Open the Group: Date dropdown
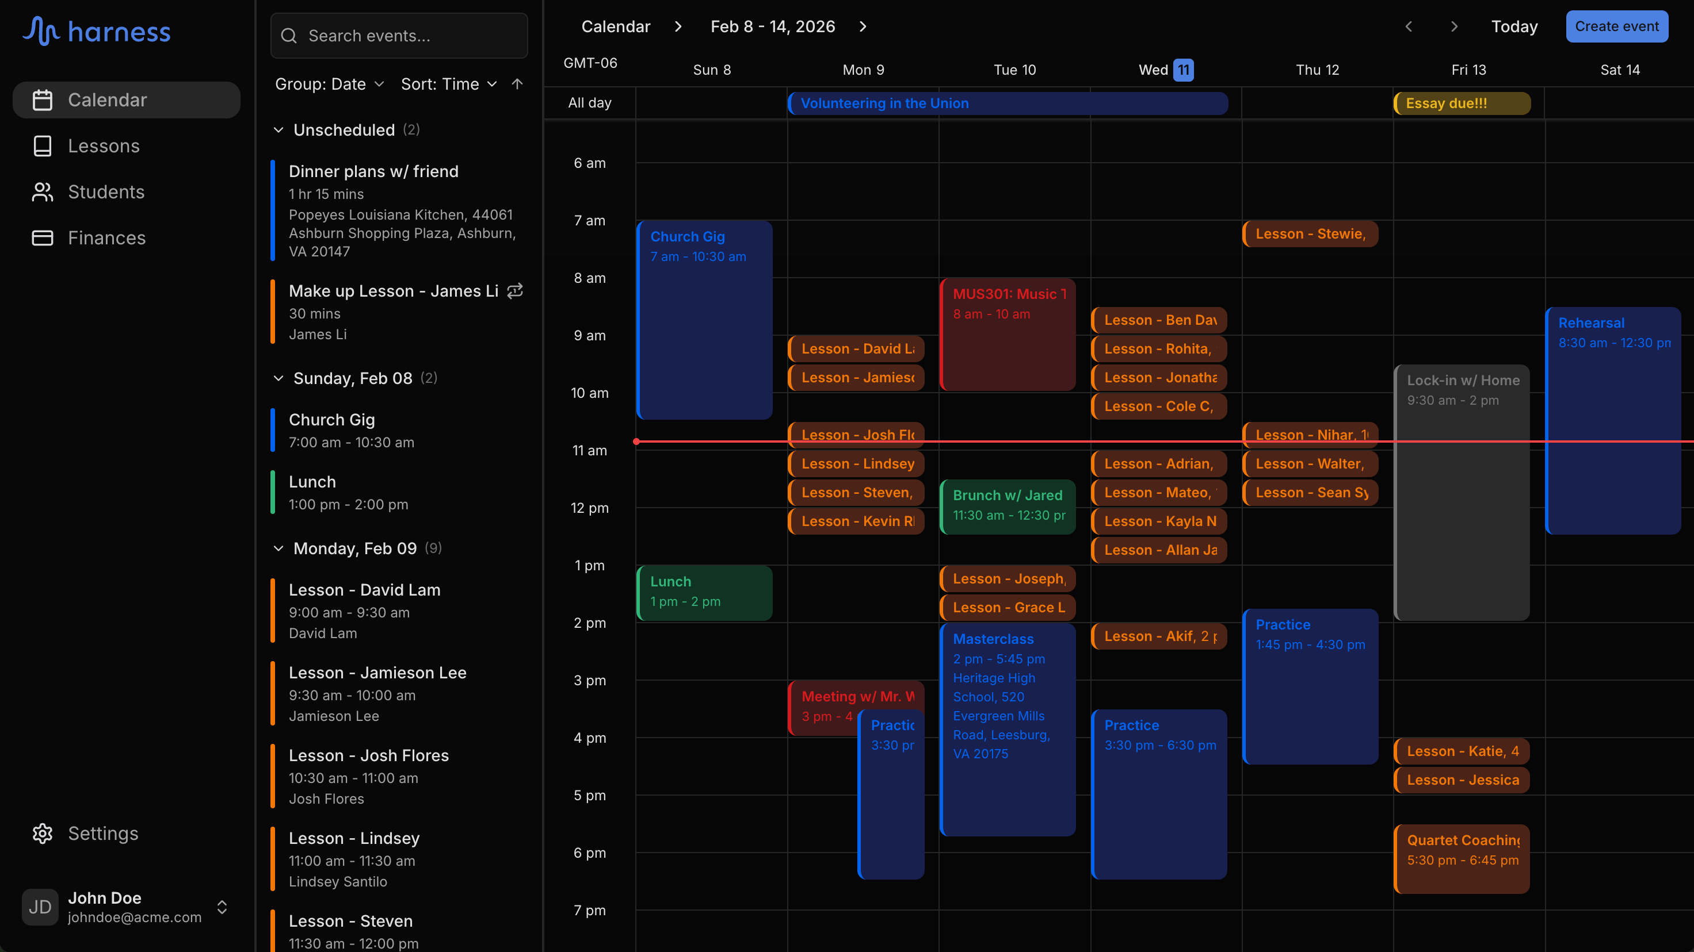The image size is (1694, 952). pyautogui.click(x=329, y=84)
